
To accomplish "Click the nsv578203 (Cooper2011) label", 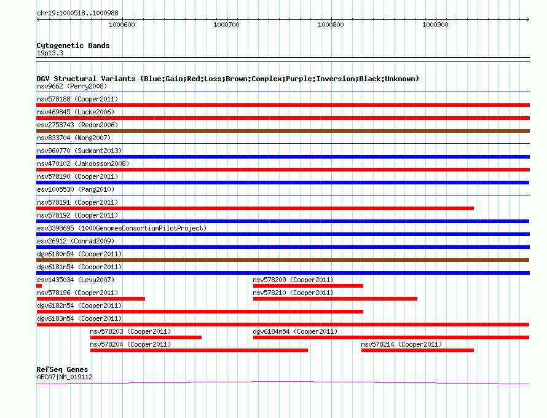I will [x=130, y=331].
